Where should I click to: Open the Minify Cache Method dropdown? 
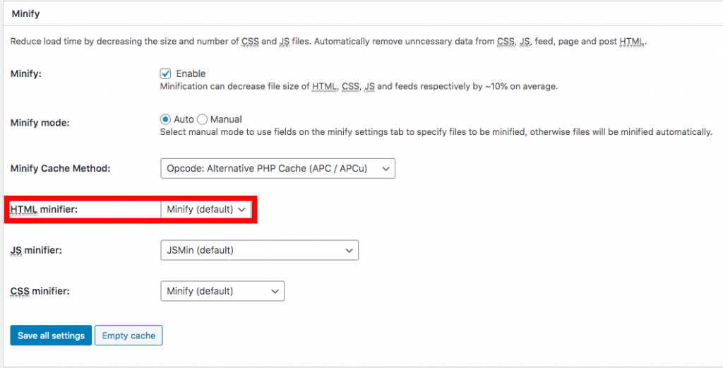[x=277, y=169]
